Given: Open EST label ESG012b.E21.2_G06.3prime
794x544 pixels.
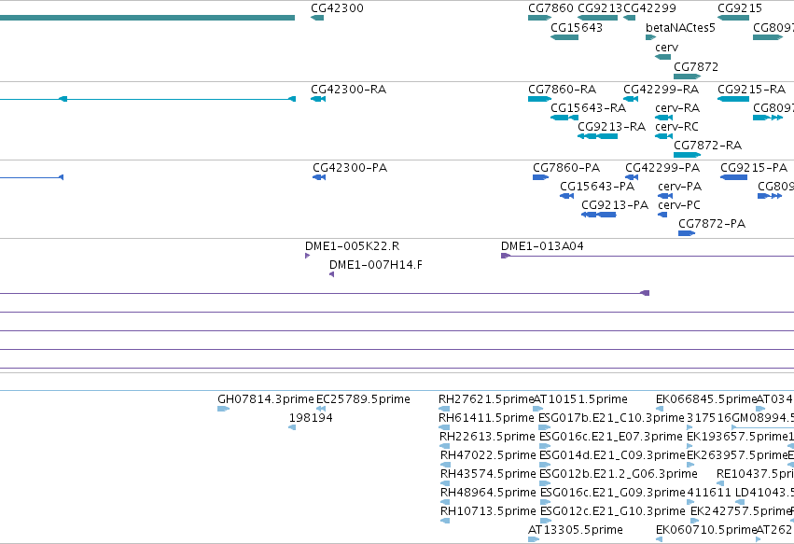Looking at the screenshot, I should tap(619, 474).
